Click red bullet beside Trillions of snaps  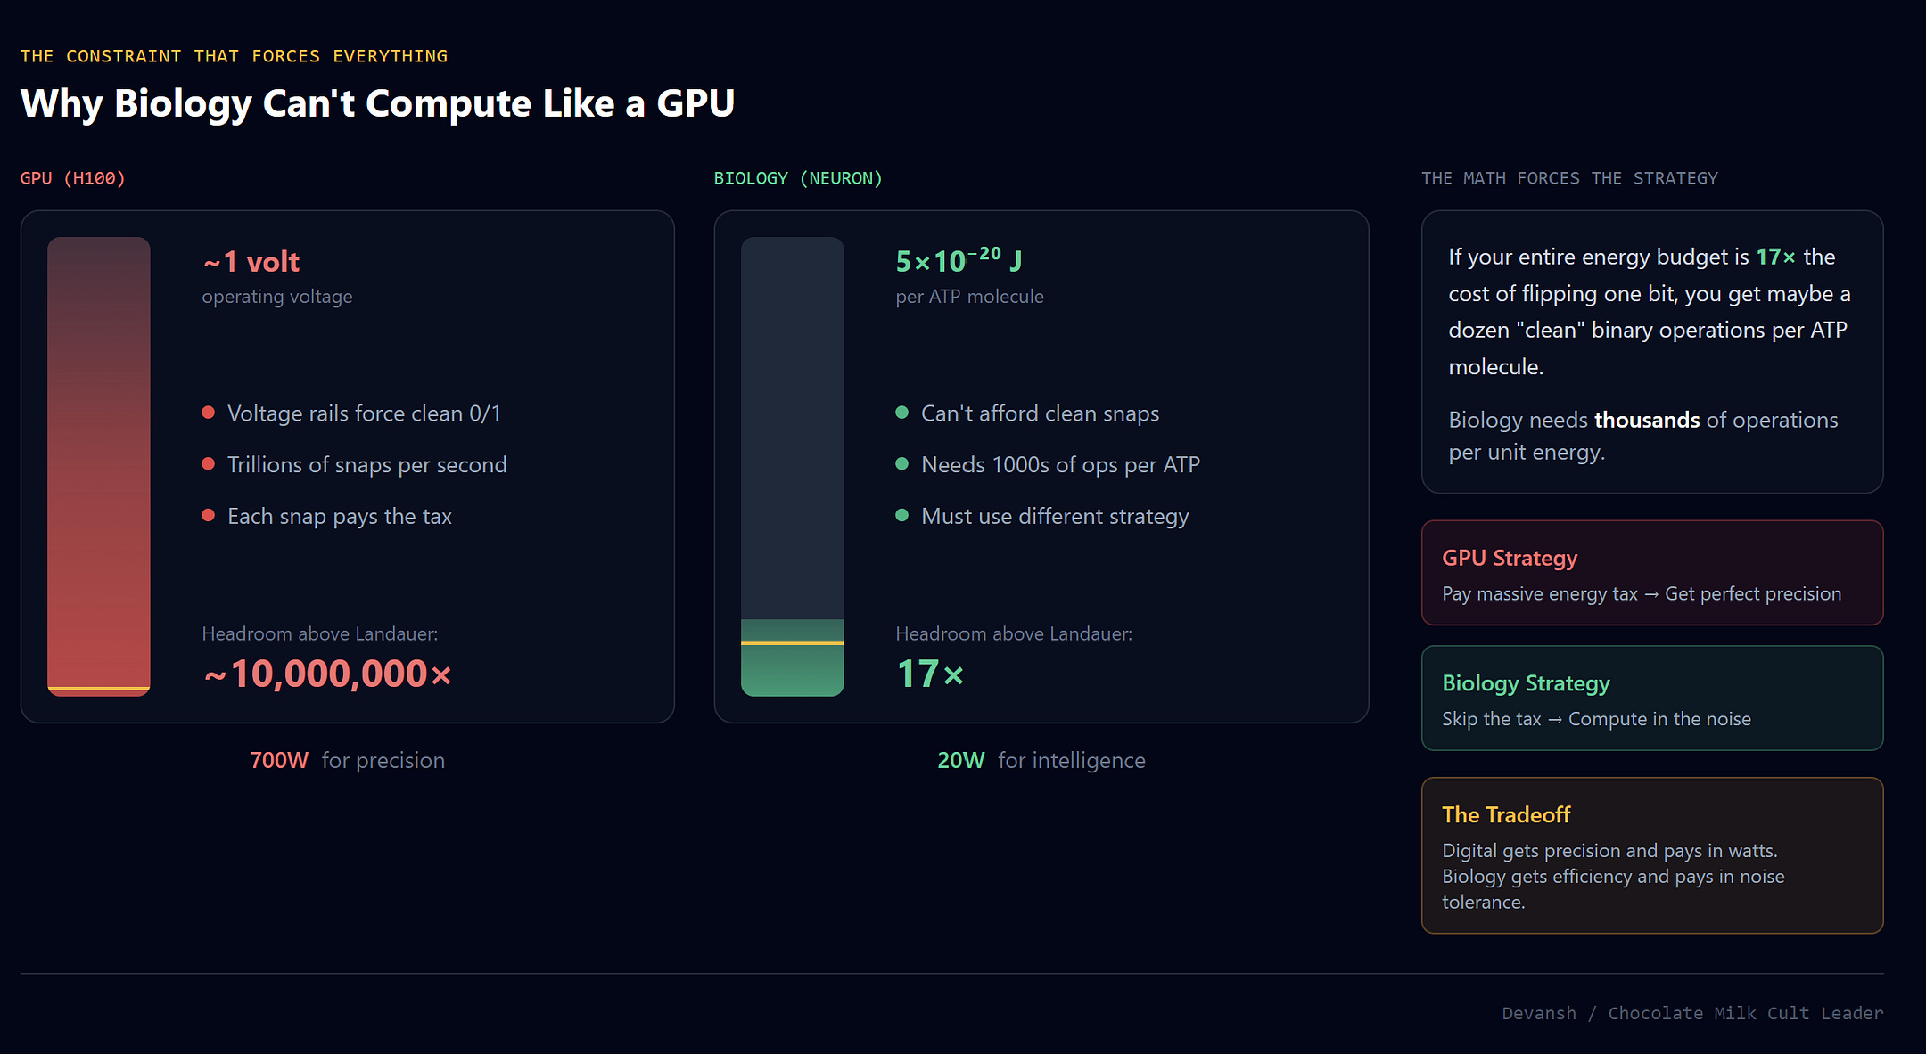point(208,464)
